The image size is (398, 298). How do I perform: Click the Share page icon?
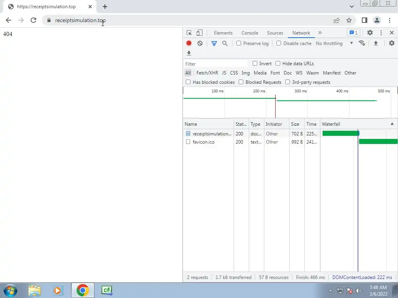337,20
